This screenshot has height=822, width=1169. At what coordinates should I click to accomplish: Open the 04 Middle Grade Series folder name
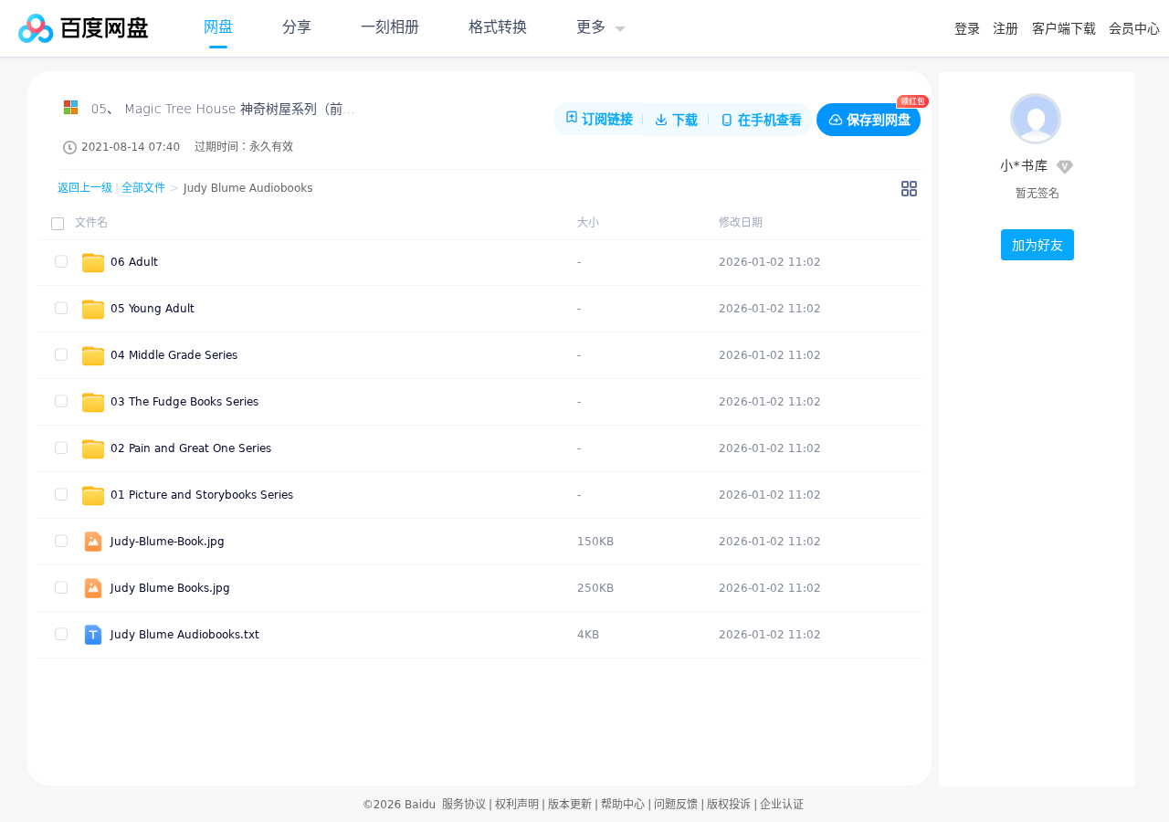pyautogui.click(x=174, y=355)
